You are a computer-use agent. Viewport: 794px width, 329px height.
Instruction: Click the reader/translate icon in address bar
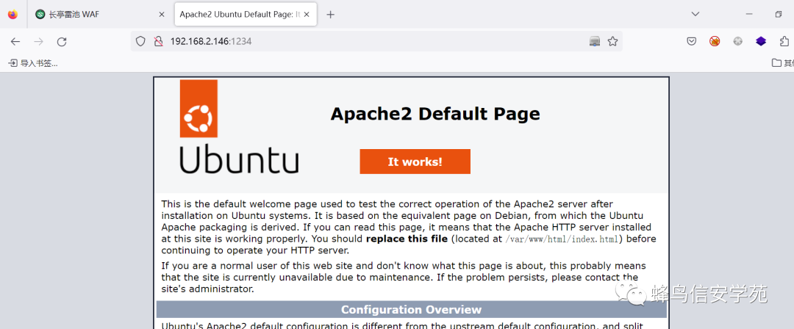[x=595, y=42]
